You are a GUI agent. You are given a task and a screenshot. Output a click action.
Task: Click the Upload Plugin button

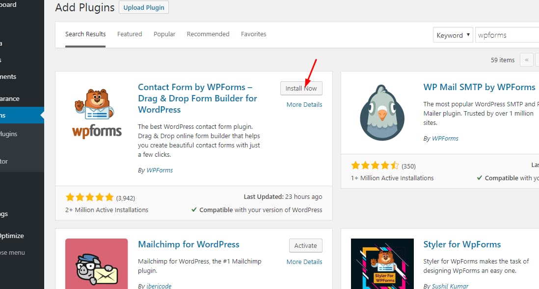pyautogui.click(x=144, y=8)
